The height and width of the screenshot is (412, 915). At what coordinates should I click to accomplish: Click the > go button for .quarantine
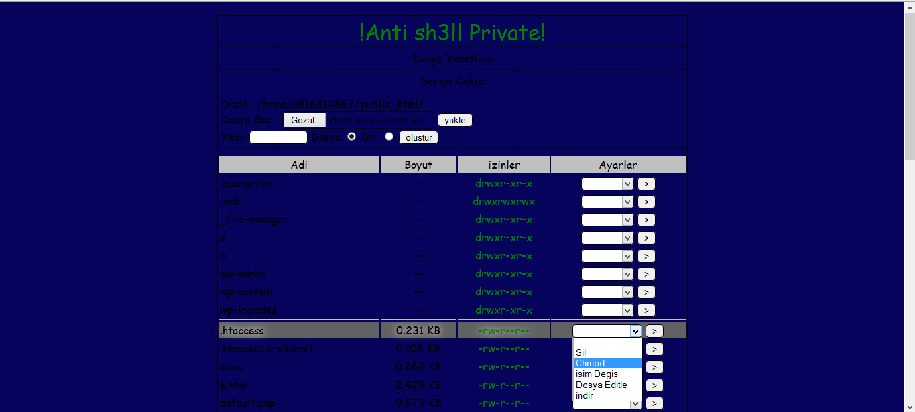point(646,184)
